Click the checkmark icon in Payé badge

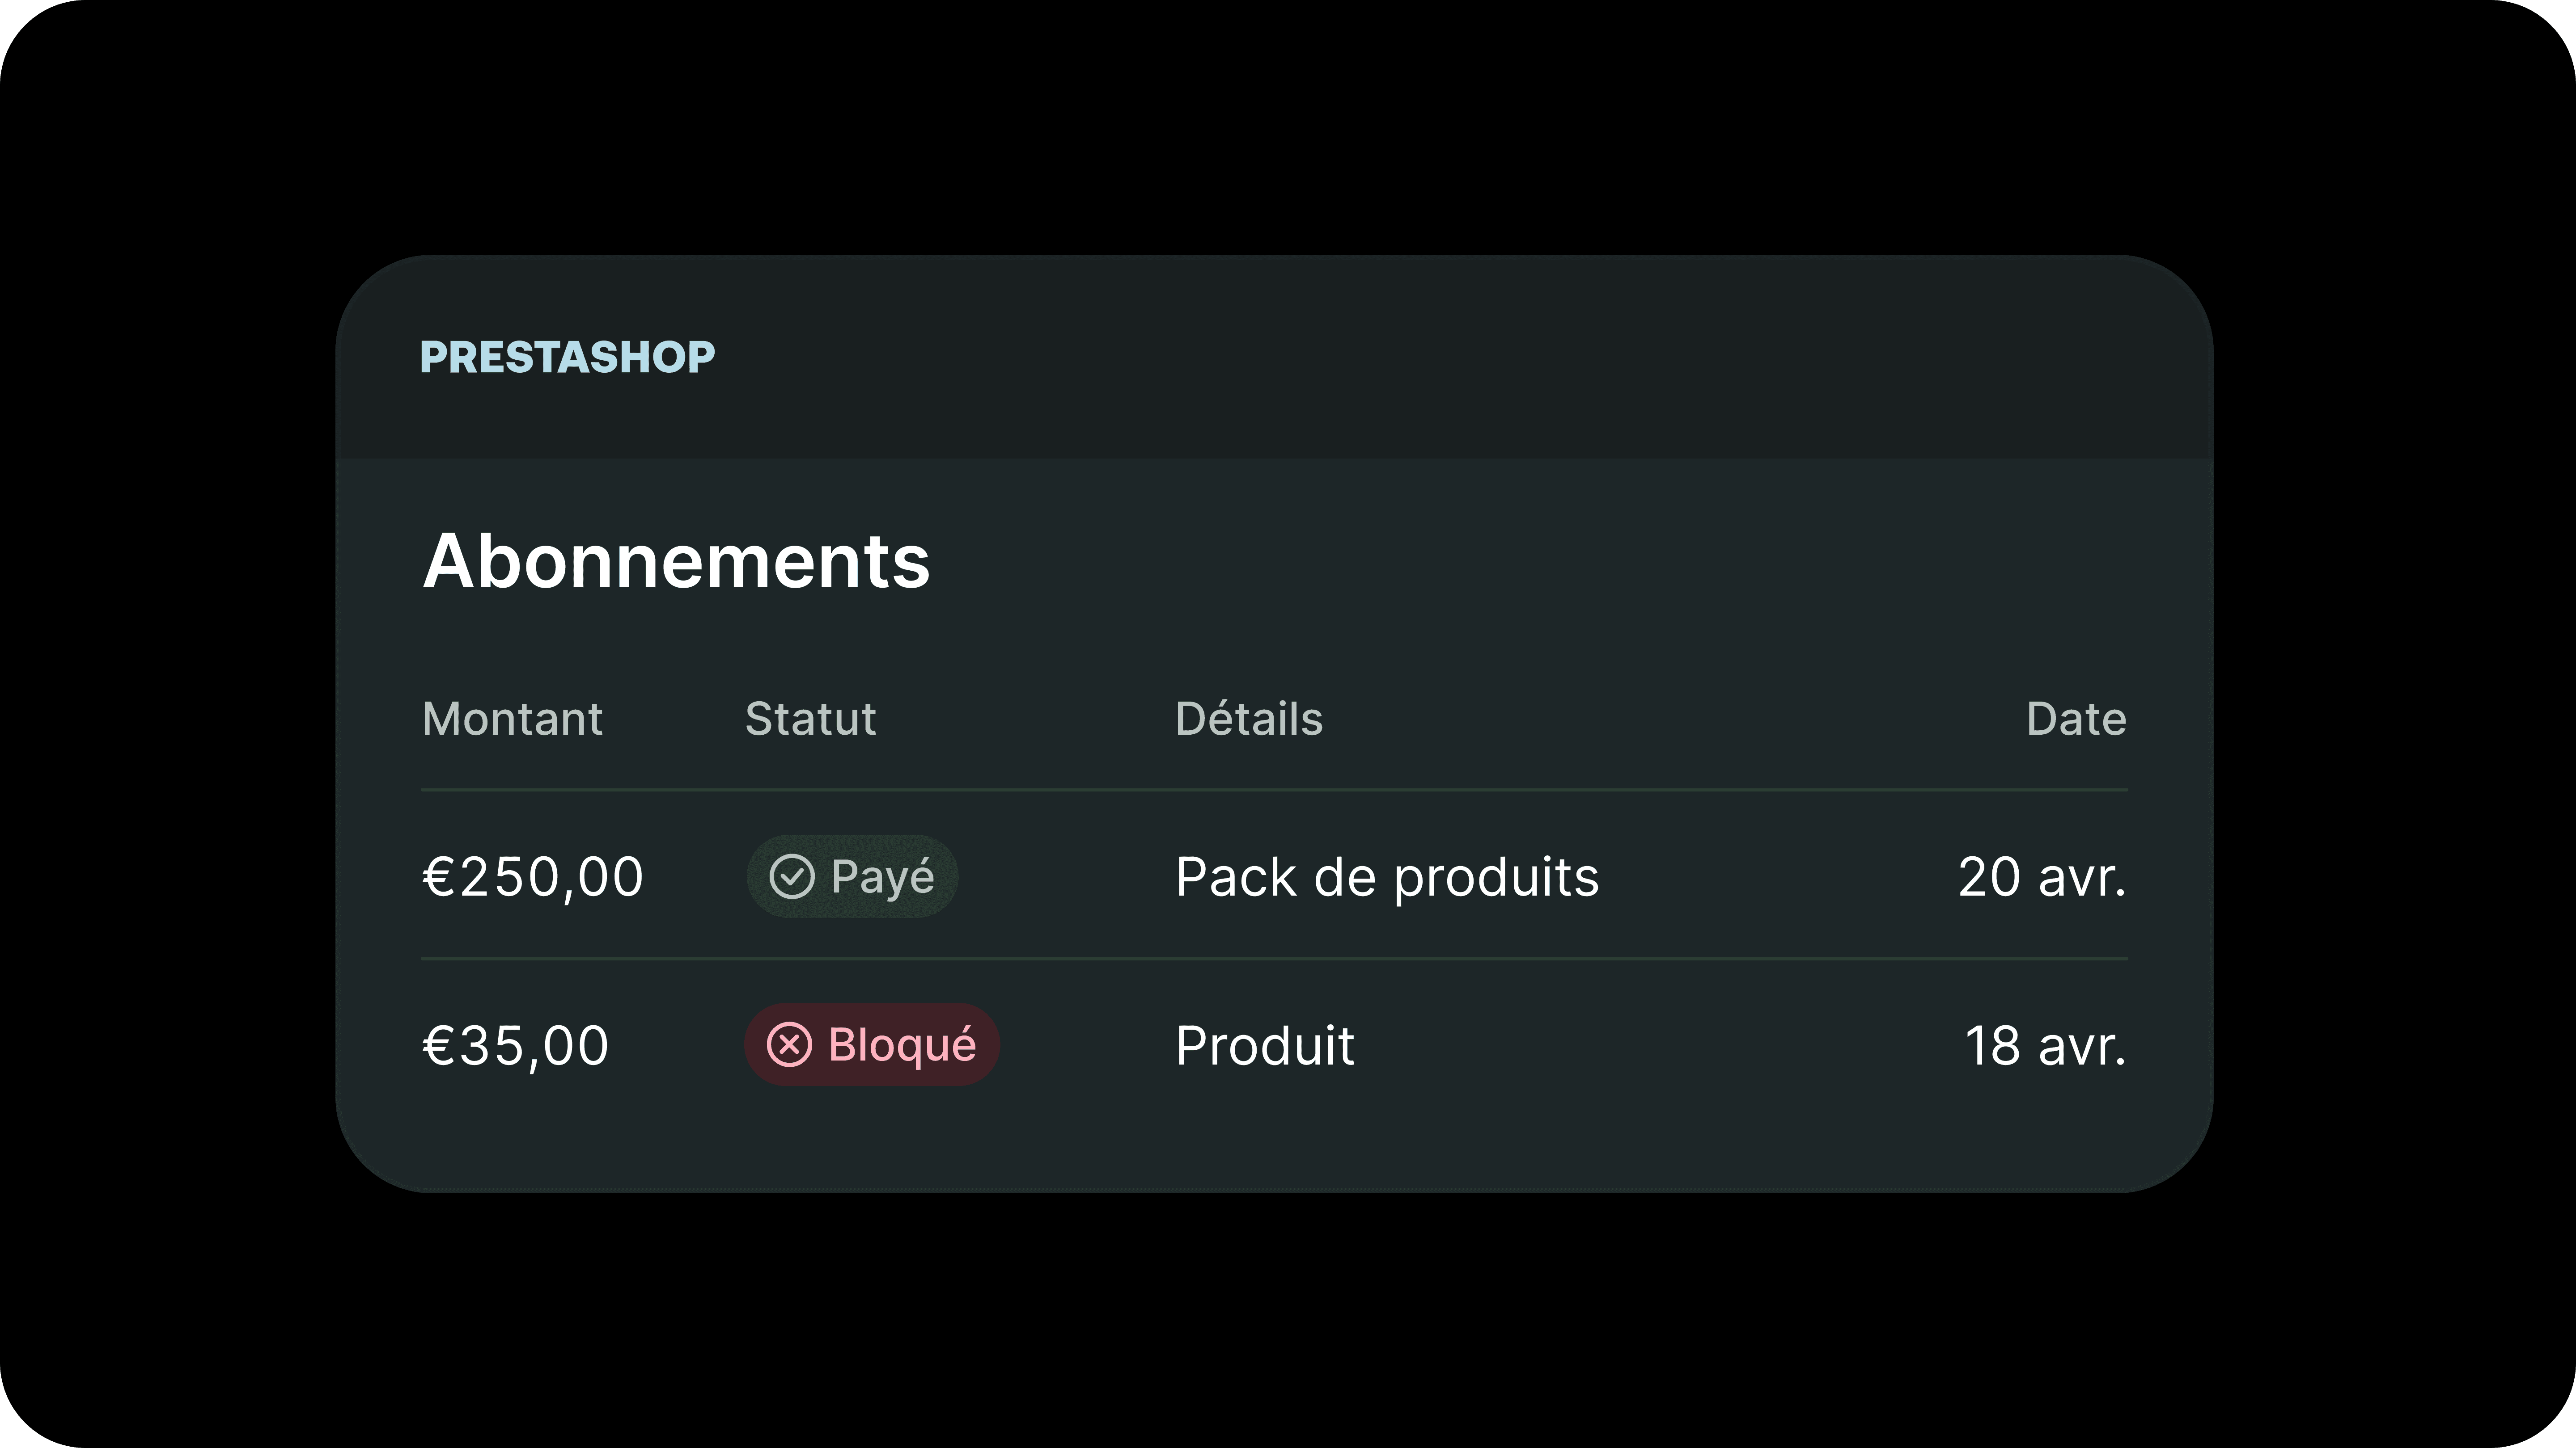(791, 877)
